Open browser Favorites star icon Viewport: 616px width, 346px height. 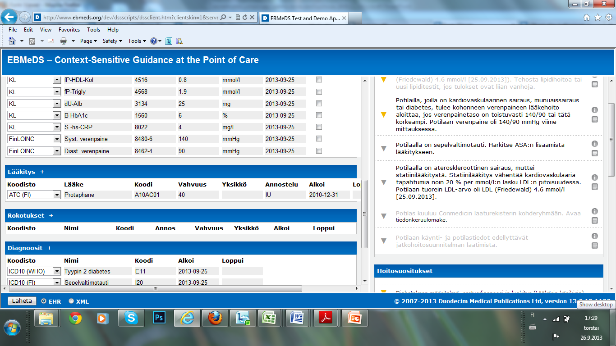point(598,17)
